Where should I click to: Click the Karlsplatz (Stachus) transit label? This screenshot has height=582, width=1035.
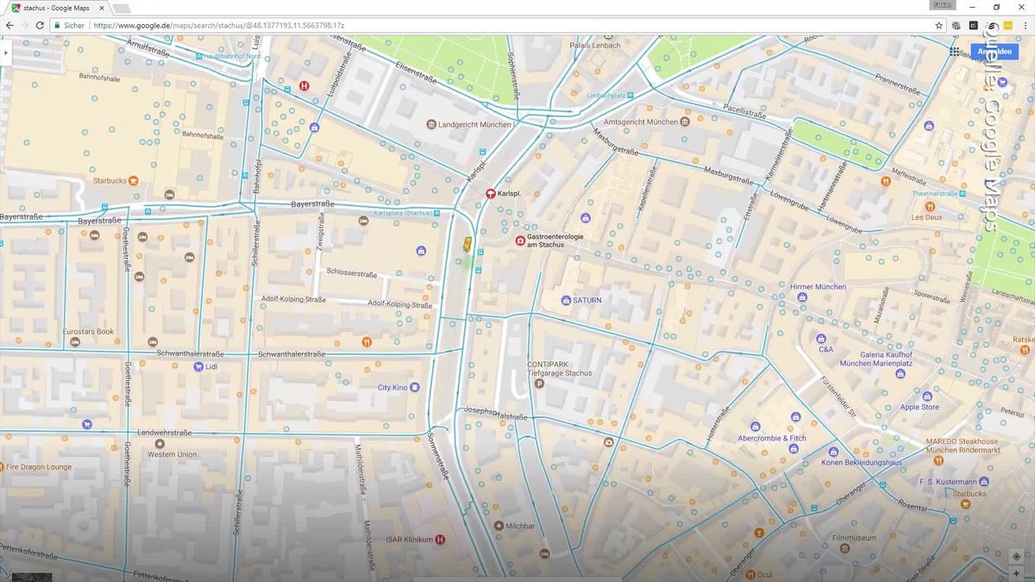[404, 213]
